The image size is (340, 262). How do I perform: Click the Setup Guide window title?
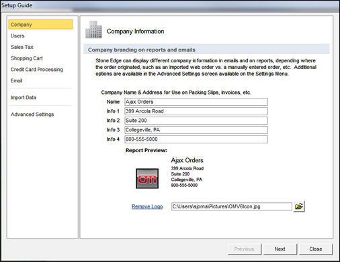(17, 5)
